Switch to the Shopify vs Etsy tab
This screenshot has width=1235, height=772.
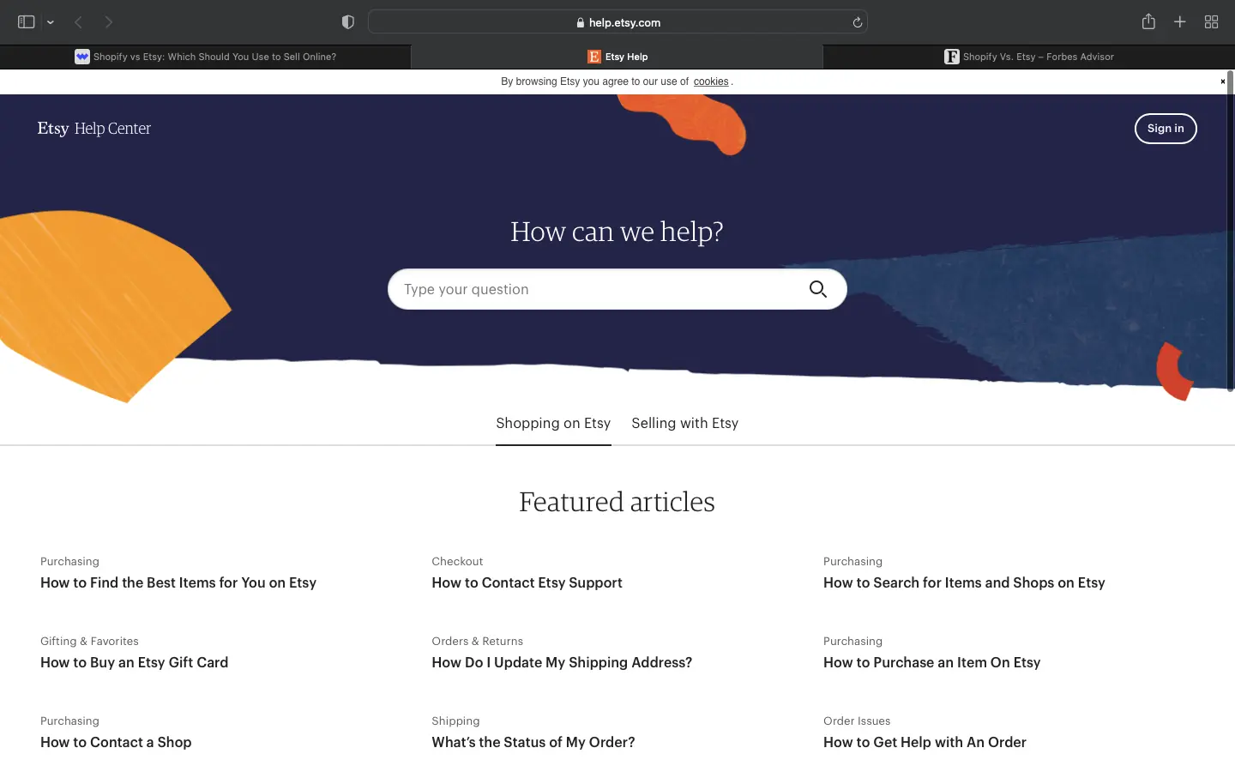pos(206,57)
